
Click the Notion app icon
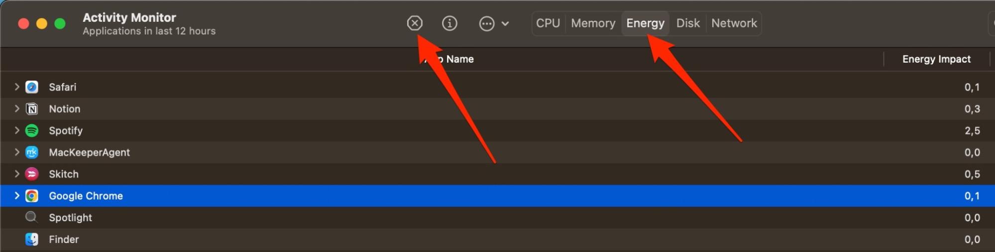coord(32,109)
